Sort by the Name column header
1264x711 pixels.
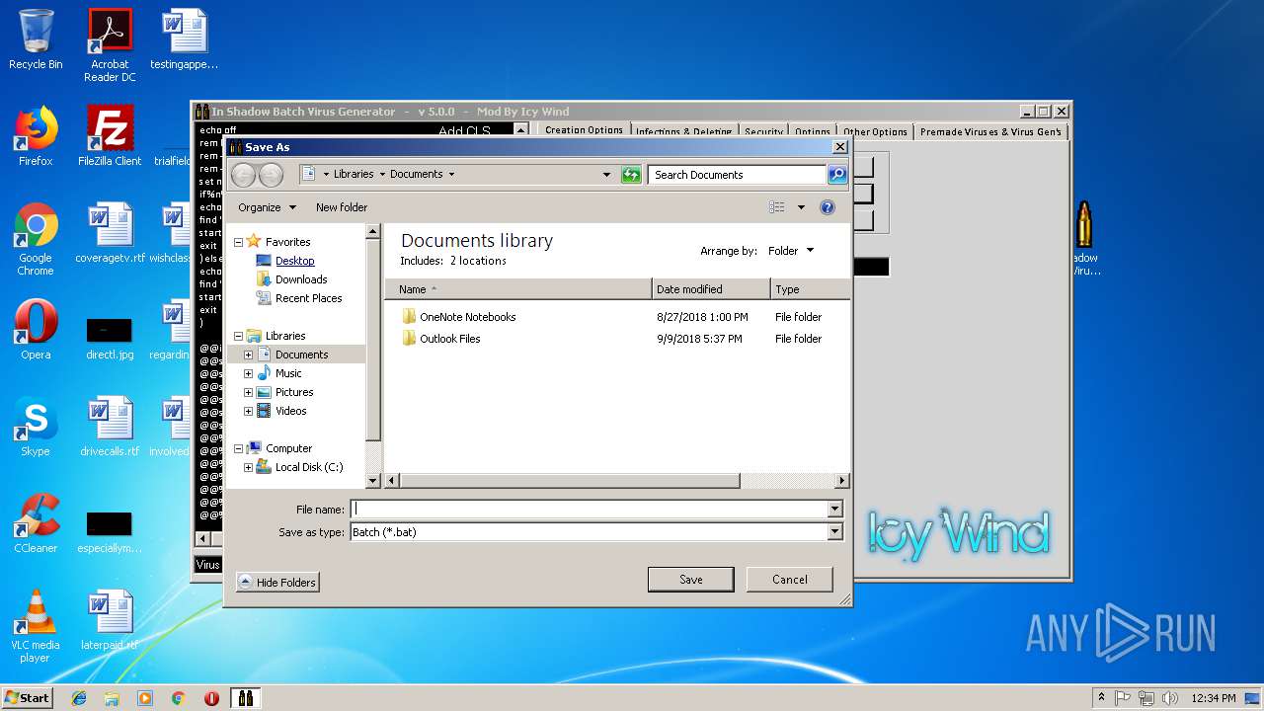point(518,289)
